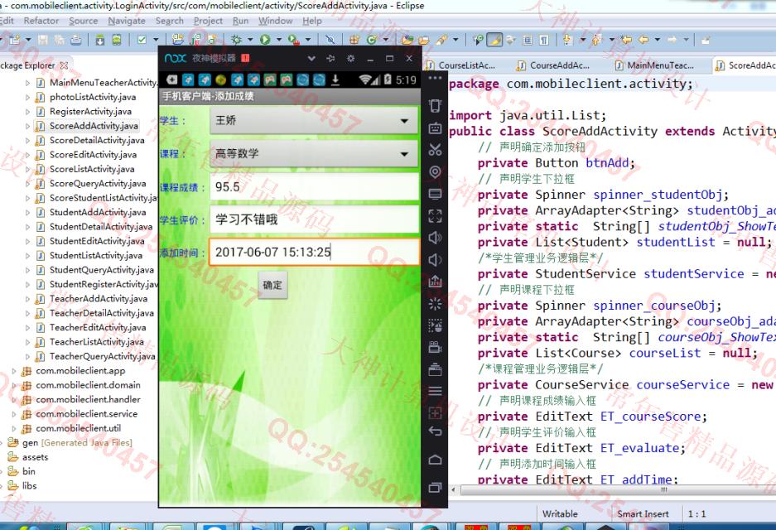Click the Nox shake device icon
Screen dimensions: 776x530
tap(435, 105)
